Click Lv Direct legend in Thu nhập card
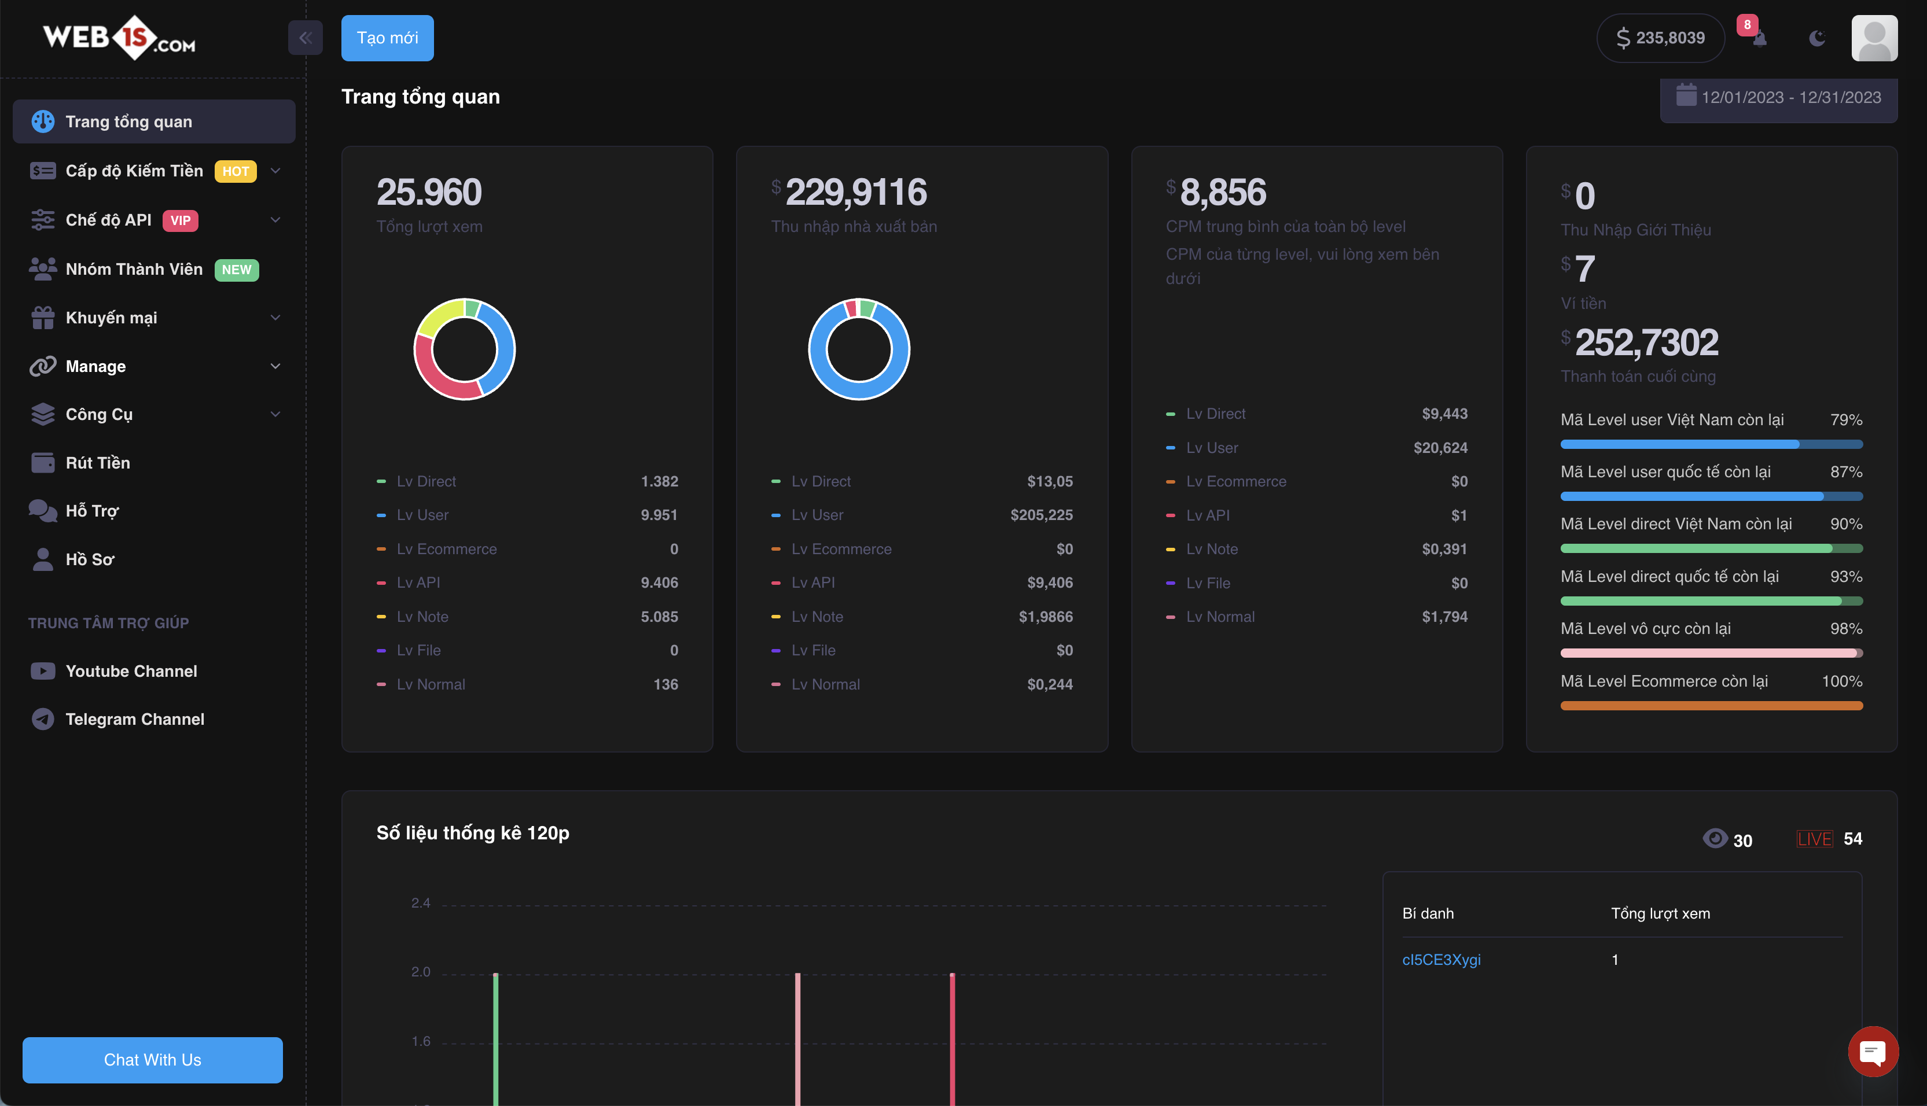1927x1106 pixels. click(x=820, y=481)
